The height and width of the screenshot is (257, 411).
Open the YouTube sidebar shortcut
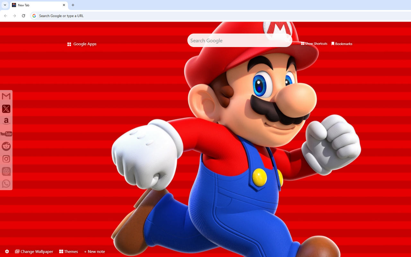(x=6, y=134)
